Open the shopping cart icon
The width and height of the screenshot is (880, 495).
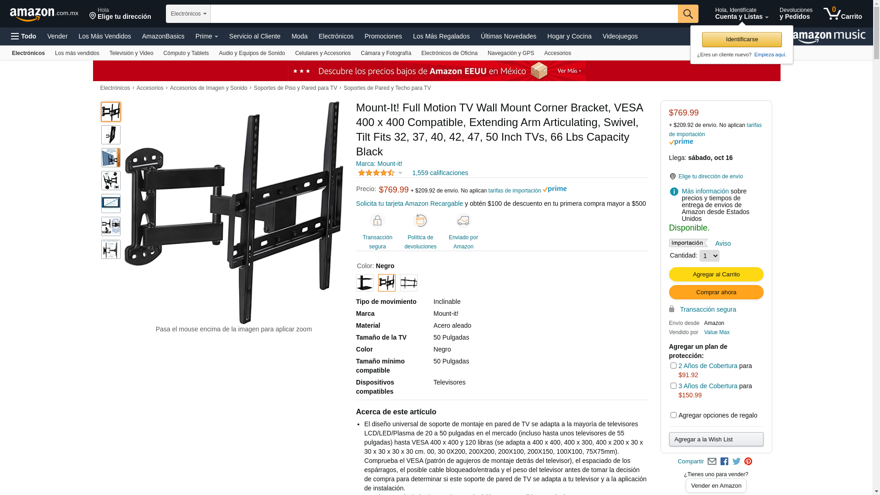pos(842,14)
